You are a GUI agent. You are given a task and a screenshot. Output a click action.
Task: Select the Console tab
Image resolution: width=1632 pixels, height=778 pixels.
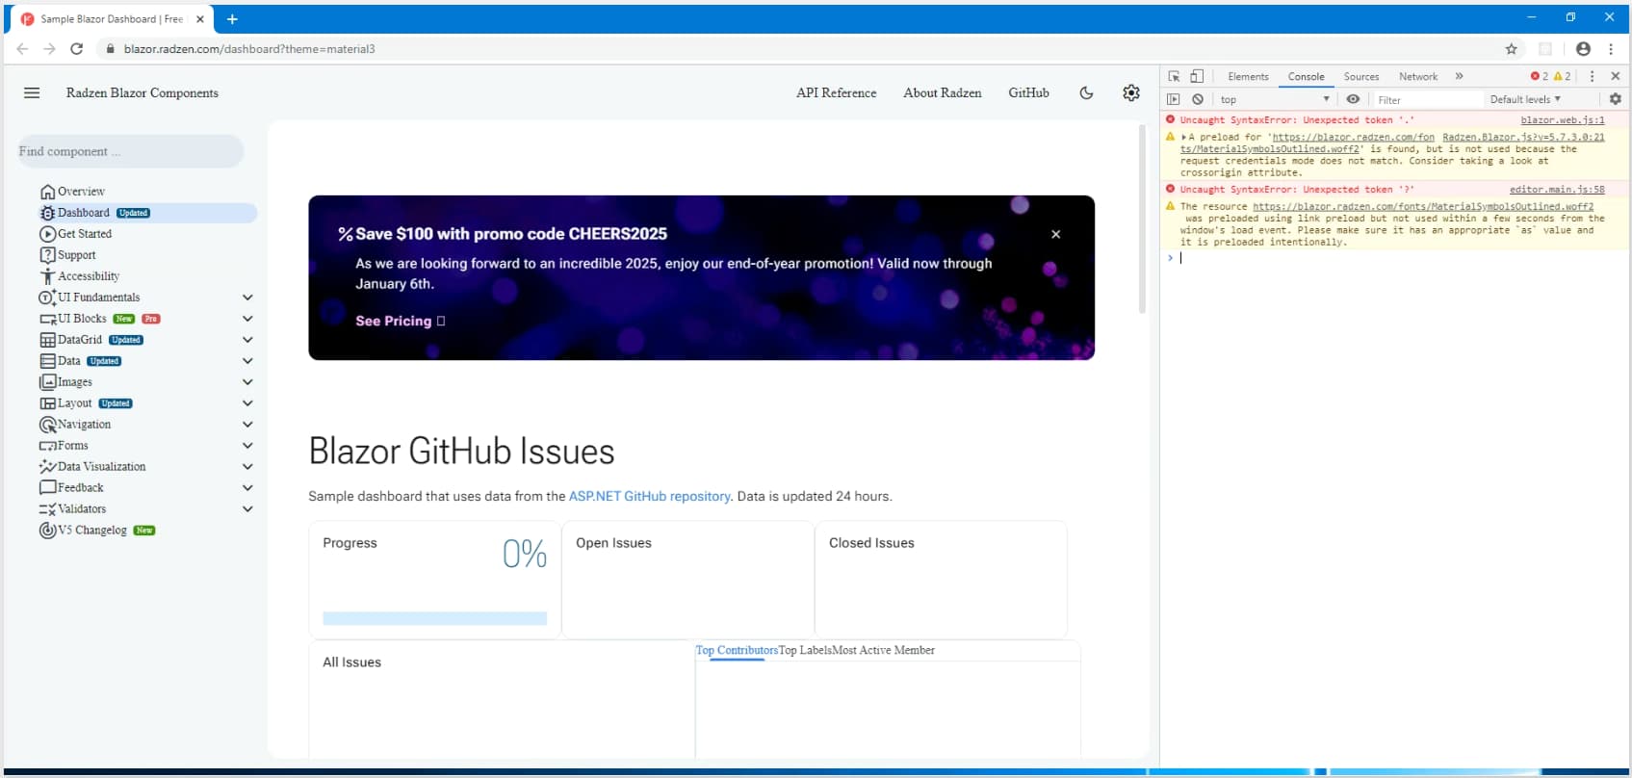[1306, 76]
